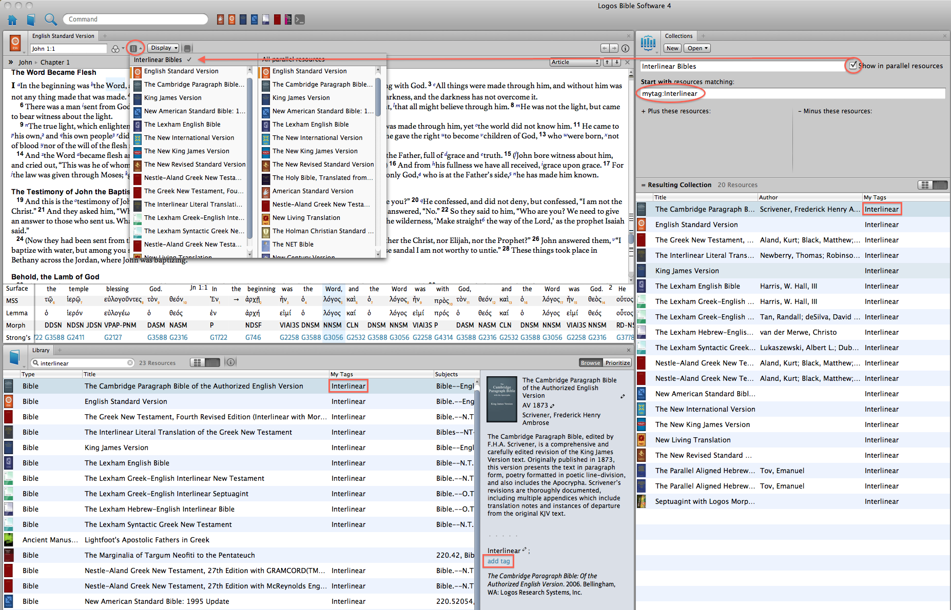Open the Library panel menu icon
The height and width of the screenshot is (610, 951).
click(x=15, y=357)
